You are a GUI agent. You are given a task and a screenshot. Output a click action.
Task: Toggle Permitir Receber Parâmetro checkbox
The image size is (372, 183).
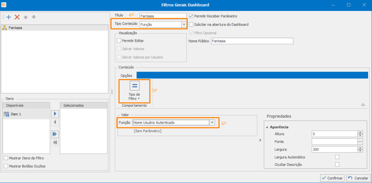coord(191,16)
